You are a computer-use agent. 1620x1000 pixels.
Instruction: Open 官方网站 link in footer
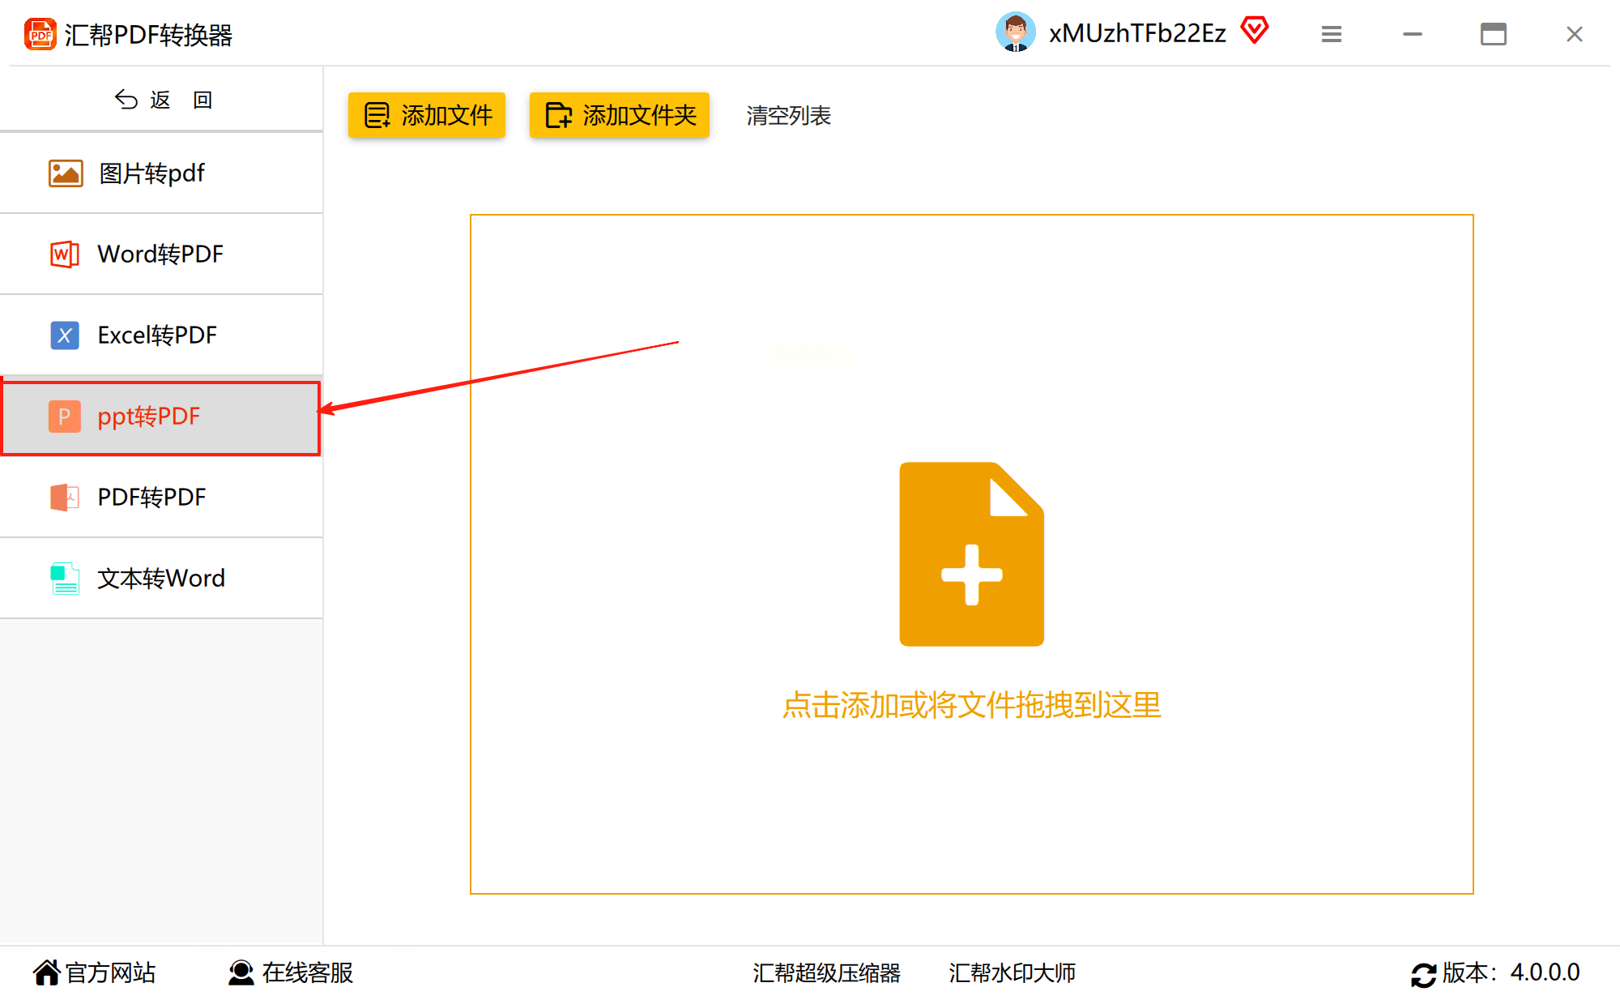pyautogui.click(x=95, y=972)
